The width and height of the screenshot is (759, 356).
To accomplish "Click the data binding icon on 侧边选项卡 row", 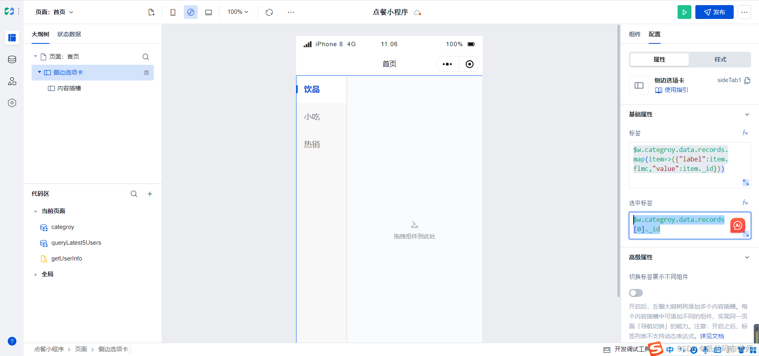I will click(x=146, y=73).
